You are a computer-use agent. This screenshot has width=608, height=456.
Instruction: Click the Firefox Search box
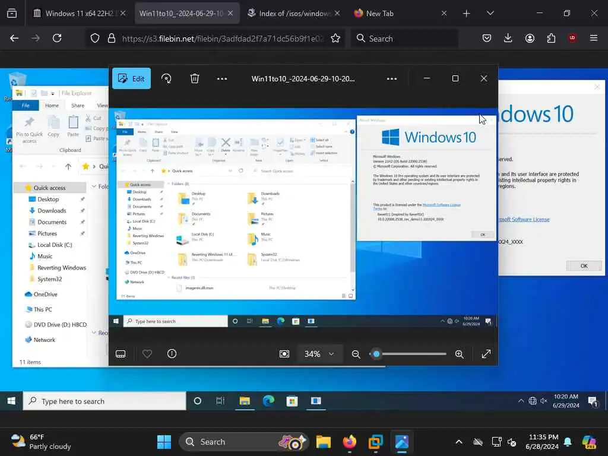pos(404,39)
